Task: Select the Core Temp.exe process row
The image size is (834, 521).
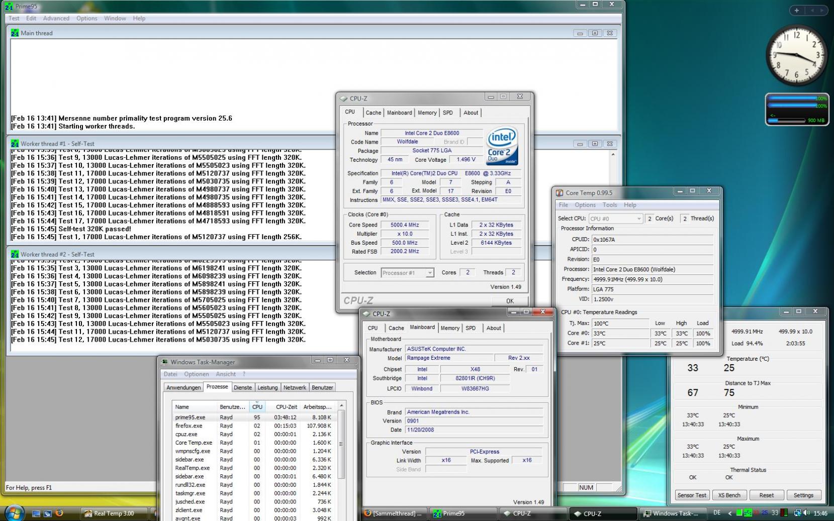Action: [x=255, y=443]
